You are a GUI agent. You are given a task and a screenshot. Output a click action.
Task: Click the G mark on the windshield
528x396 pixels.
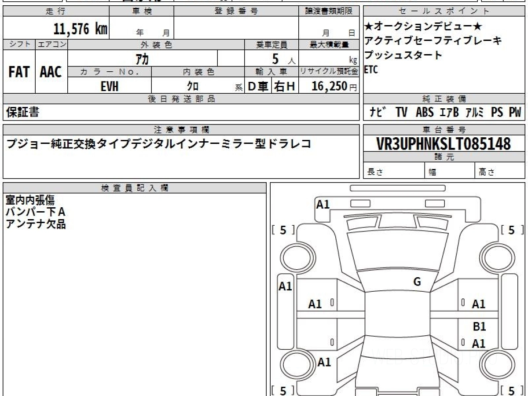point(417,282)
